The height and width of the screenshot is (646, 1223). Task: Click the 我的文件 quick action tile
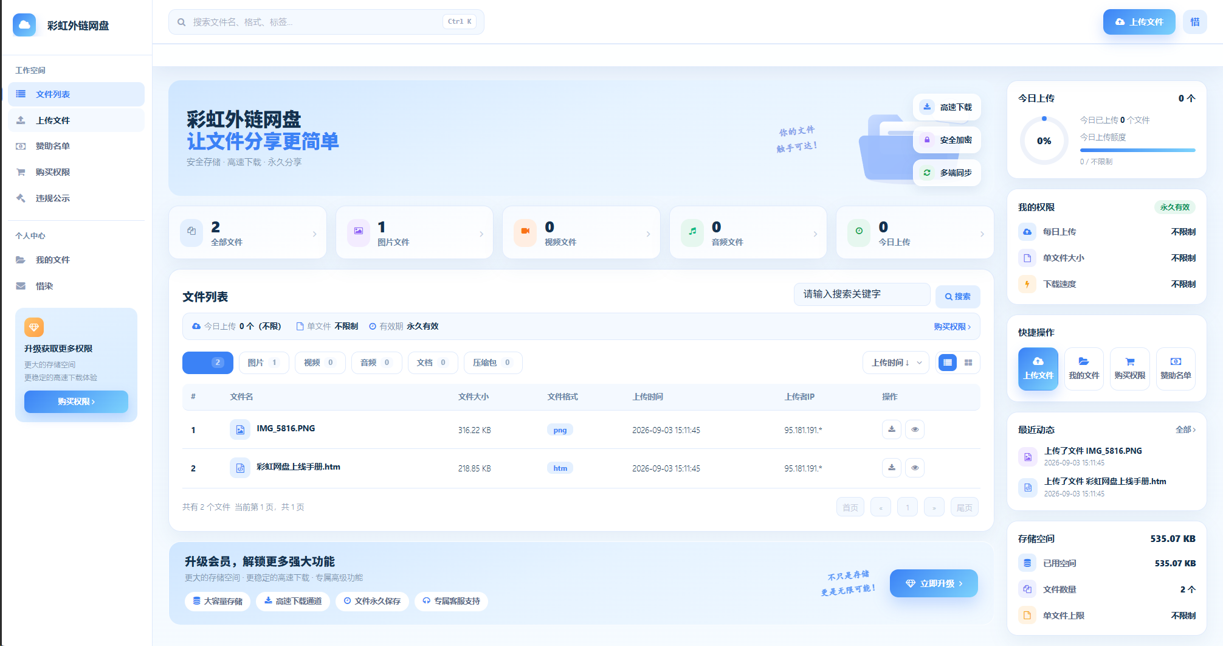(1084, 369)
